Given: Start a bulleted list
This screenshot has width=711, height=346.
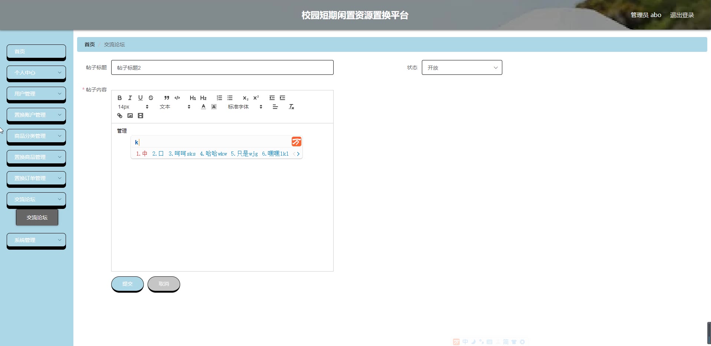Looking at the screenshot, I should tap(230, 98).
